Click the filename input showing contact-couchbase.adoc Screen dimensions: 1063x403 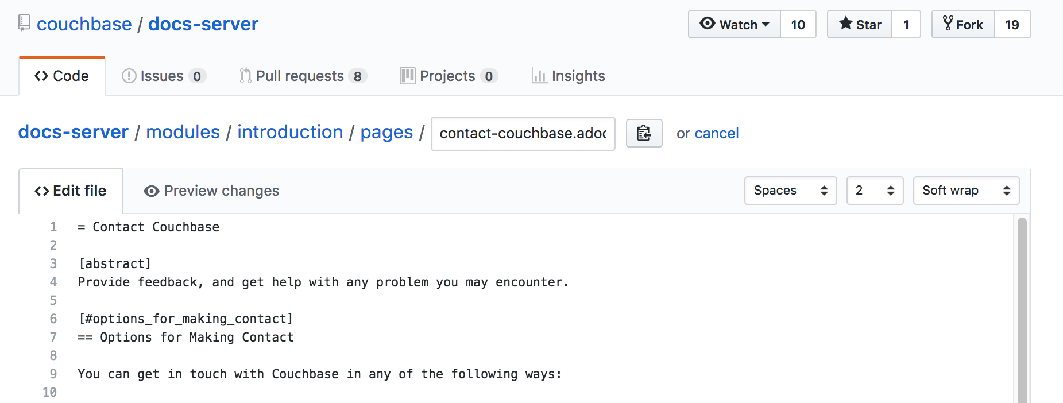523,133
